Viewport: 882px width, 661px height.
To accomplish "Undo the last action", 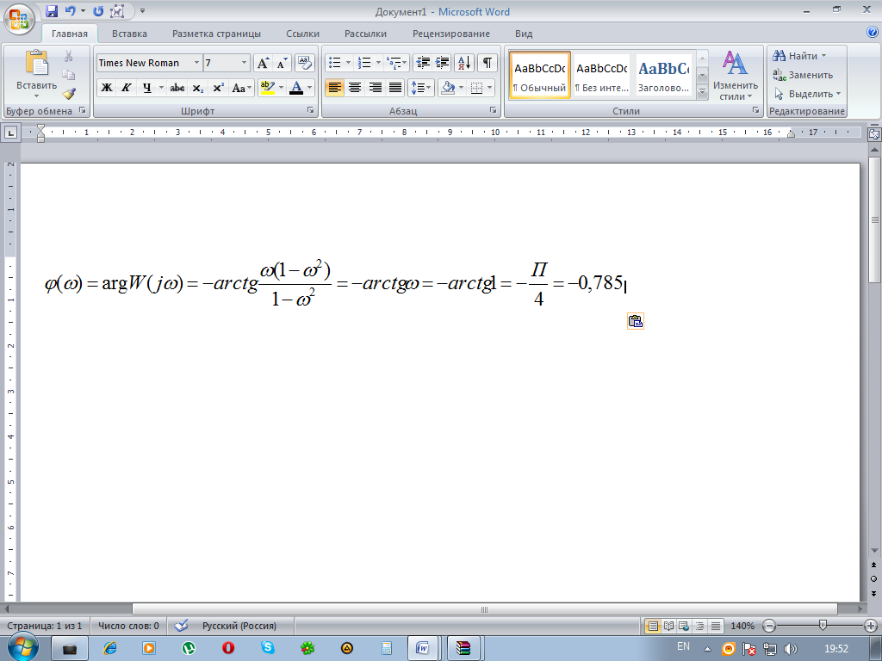I will [x=70, y=10].
